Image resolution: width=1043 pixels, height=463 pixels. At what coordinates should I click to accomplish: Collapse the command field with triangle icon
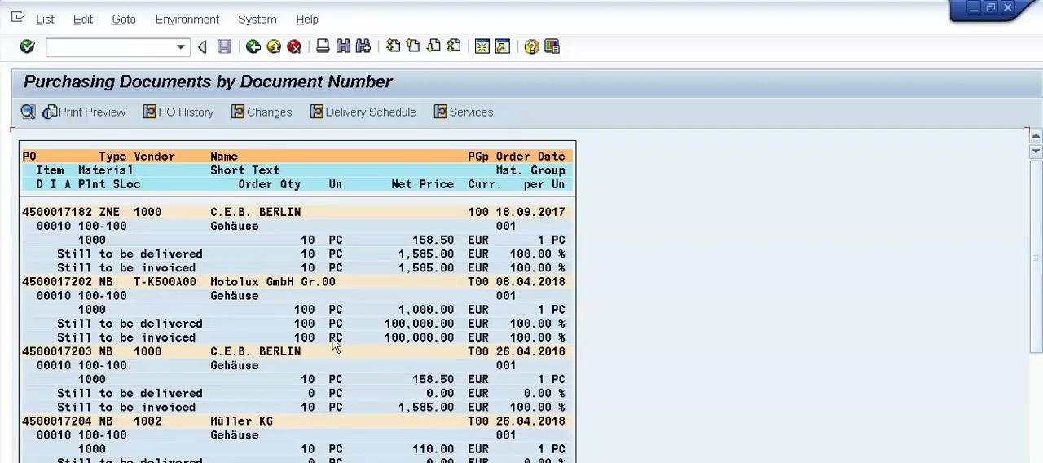point(202,46)
